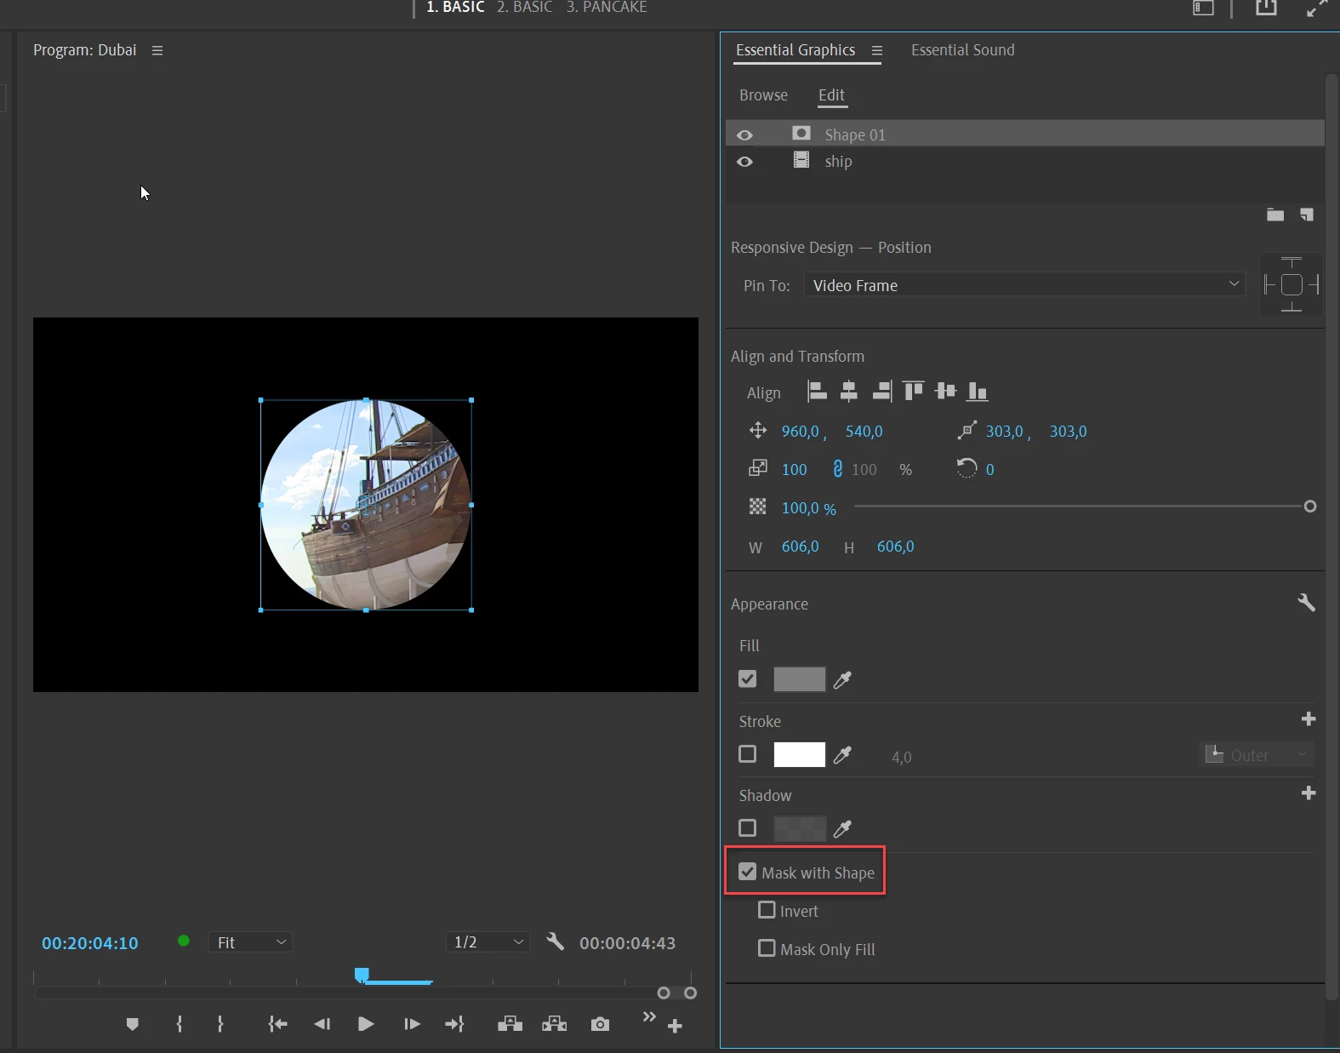Screen dimensions: 1340x1053
Task: Open the Outer stroke style dropdown
Action: 1257,755
